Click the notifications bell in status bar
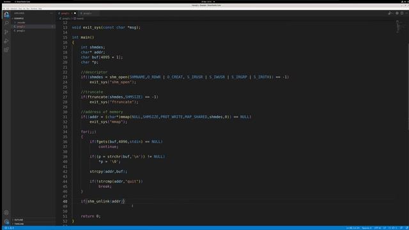This screenshot has height=230, width=409. point(406,228)
